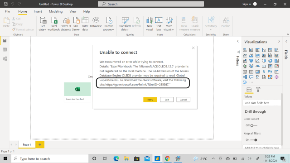Collapse the ribbon with chevron
This screenshot has height=163, width=290.
(x=288, y=34)
